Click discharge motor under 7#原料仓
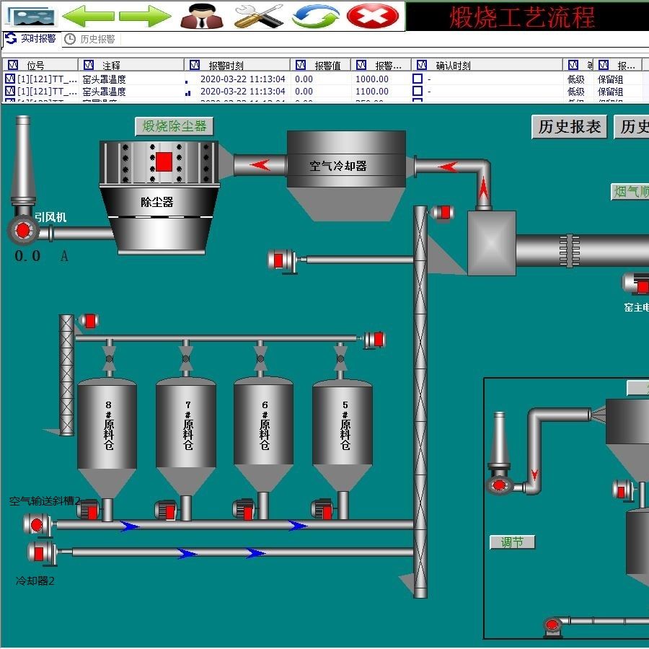 [166, 511]
